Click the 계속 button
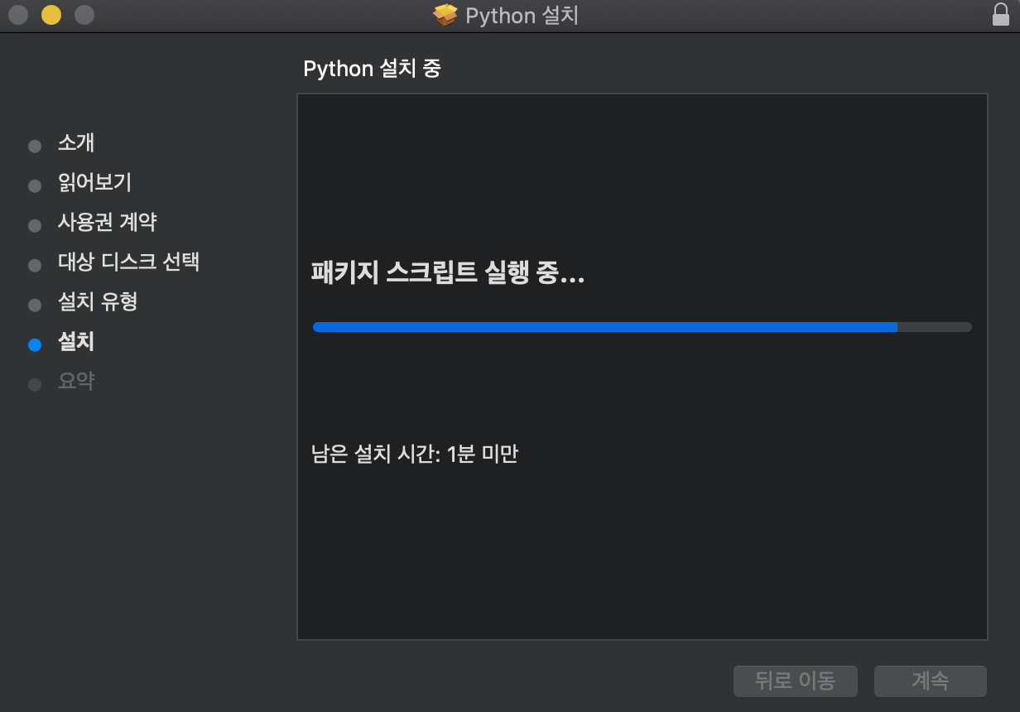This screenshot has height=712, width=1020. coord(931,681)
